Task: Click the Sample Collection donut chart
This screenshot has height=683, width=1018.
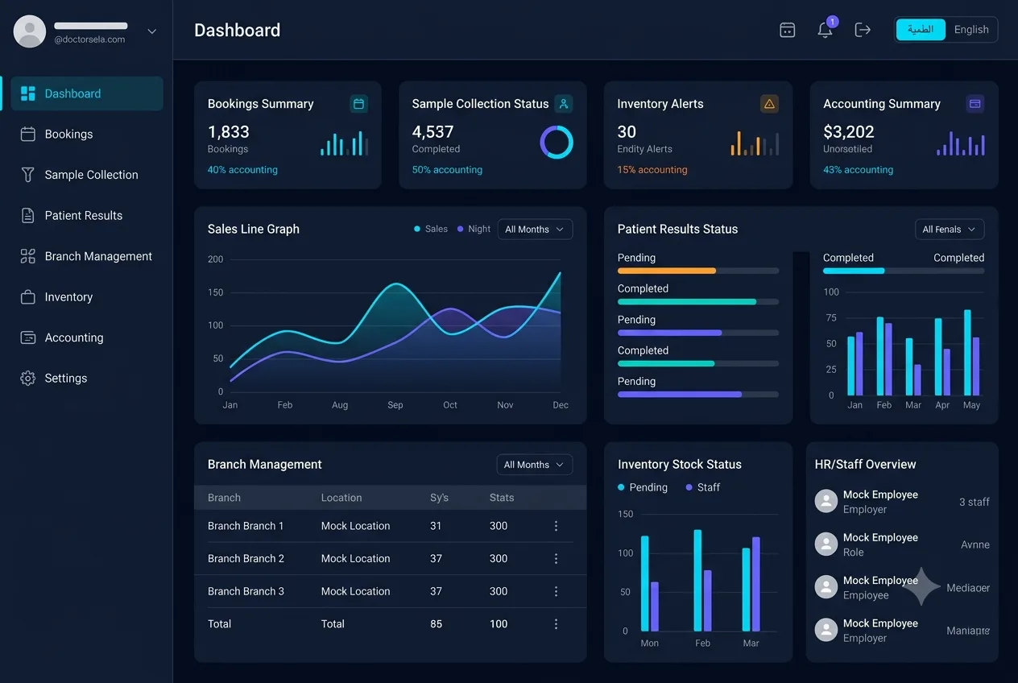Action: pyautogui.click(x=557, y=142)
